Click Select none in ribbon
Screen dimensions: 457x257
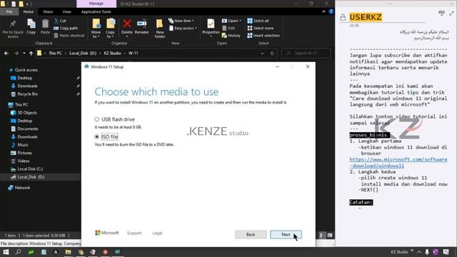(x=261, y=29)
